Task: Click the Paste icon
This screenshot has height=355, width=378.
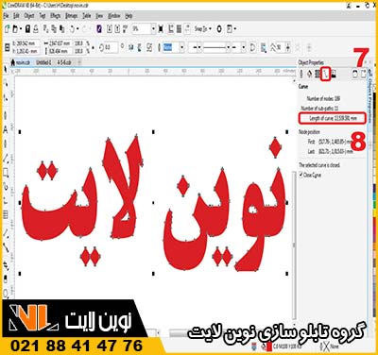Action: pos(62,29)
